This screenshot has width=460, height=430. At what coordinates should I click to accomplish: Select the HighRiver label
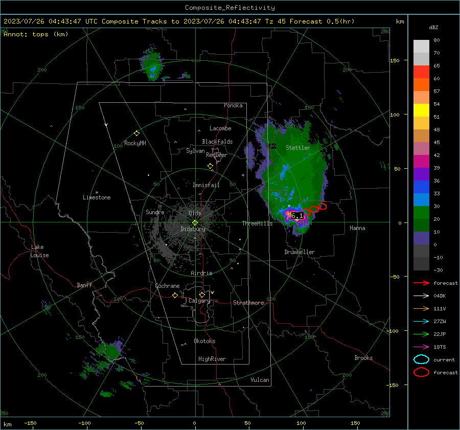click(212, 359)
